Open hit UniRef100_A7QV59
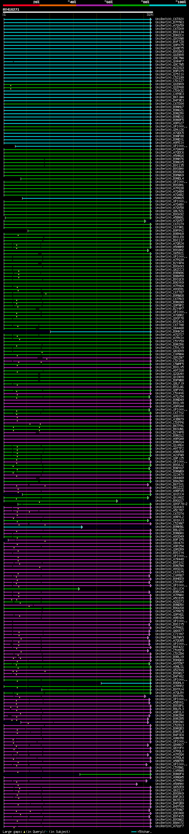The image size is (189, 834). pyautogui.click(x=170, y=25)
